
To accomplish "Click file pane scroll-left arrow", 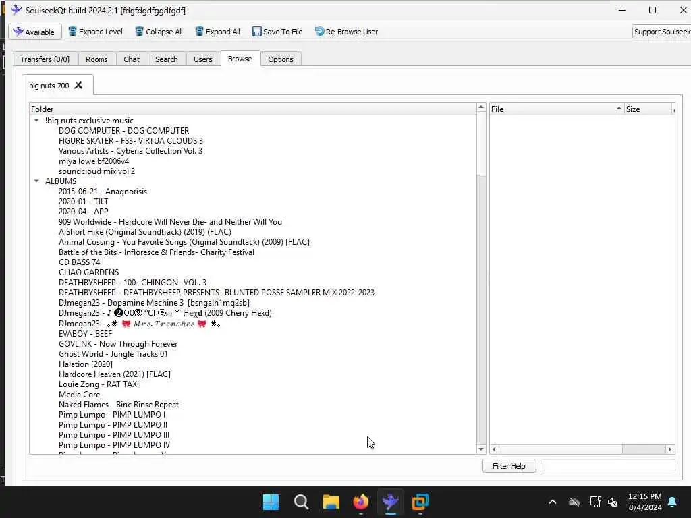I will coord(494,449).
